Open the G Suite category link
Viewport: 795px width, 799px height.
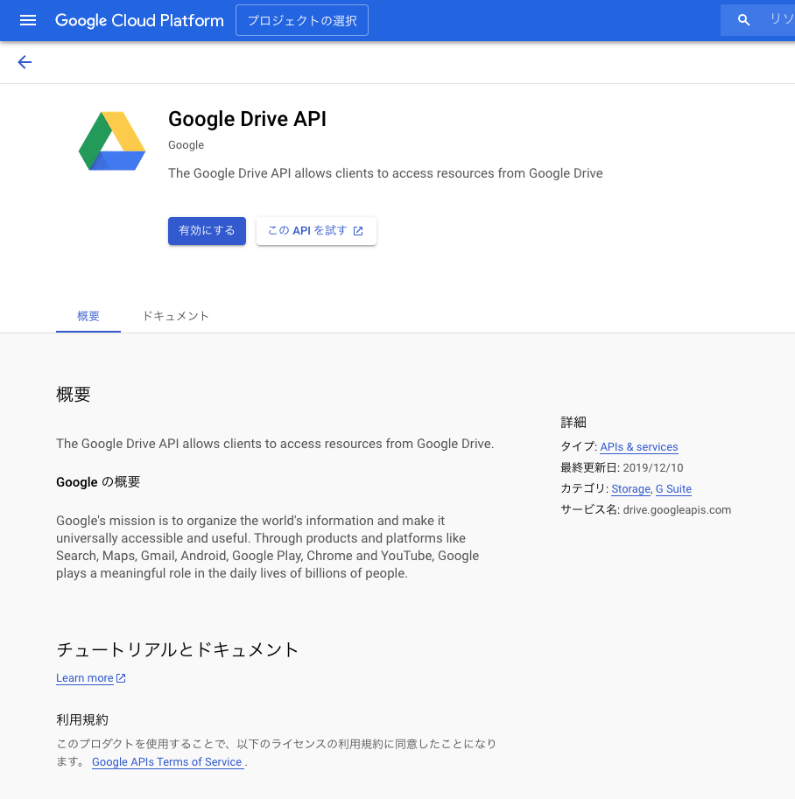(x=673, y=489)
